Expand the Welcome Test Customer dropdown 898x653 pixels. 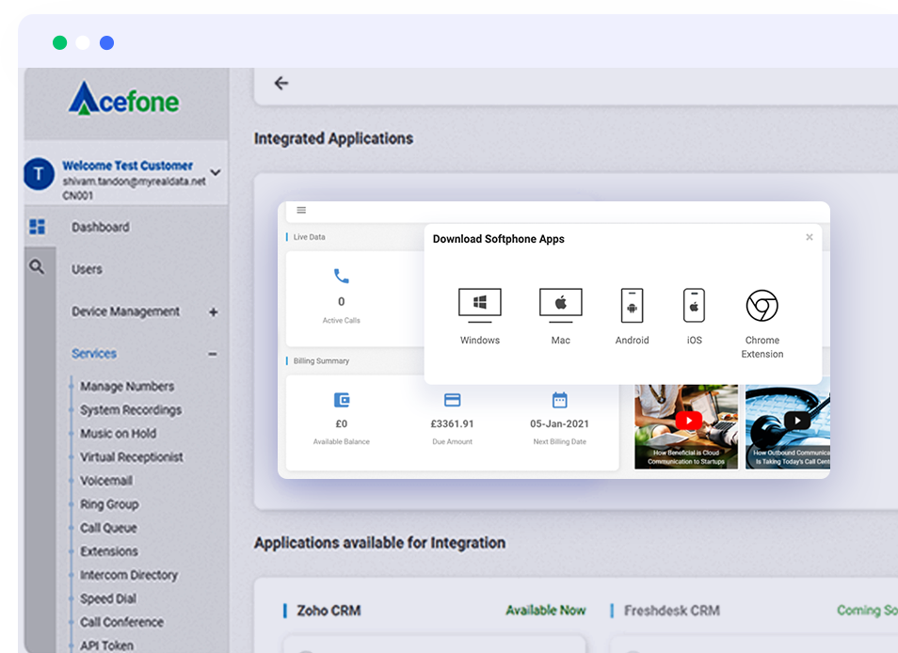pos(216,172)
